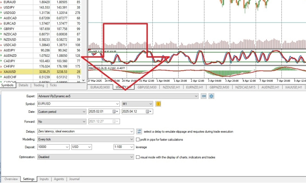Switch to the tester Settings tab
Viewport: 306px width, 183px height.
point(29,179)
